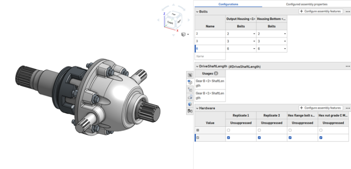Check Hex flange bolt box in first Hardware row

(x=290, y=130)
